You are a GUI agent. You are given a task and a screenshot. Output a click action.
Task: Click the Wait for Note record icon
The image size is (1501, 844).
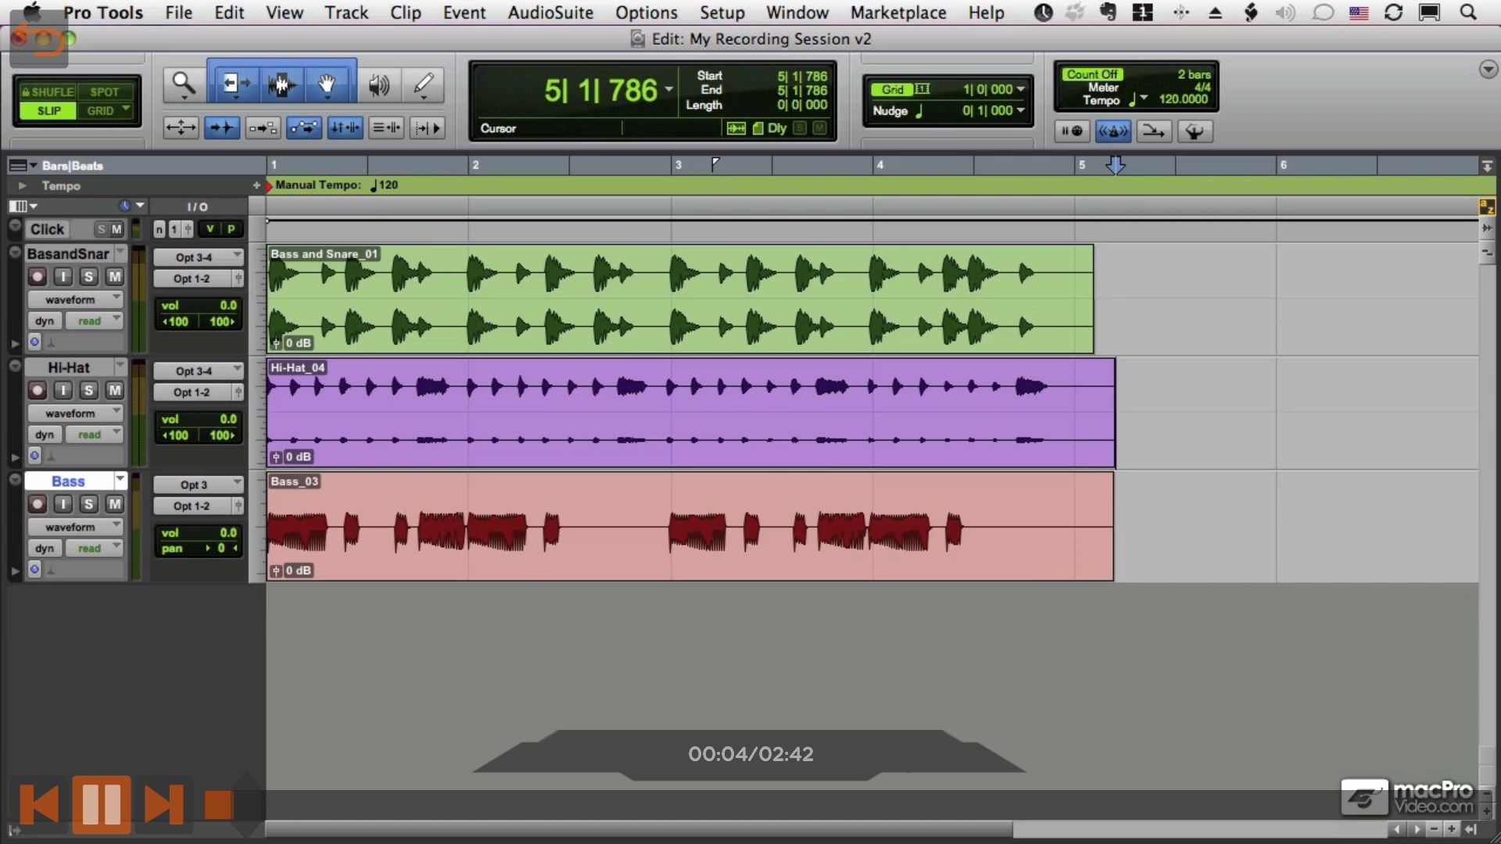(1072, 131)
